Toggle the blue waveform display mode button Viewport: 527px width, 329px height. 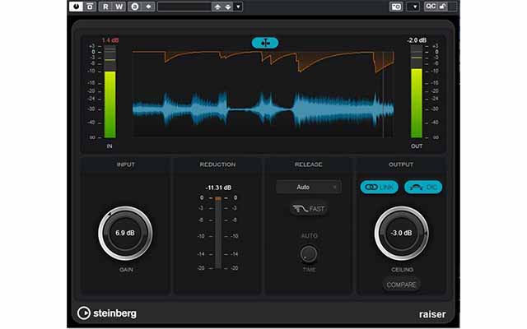pyautogui.click(x=265, y=43)
